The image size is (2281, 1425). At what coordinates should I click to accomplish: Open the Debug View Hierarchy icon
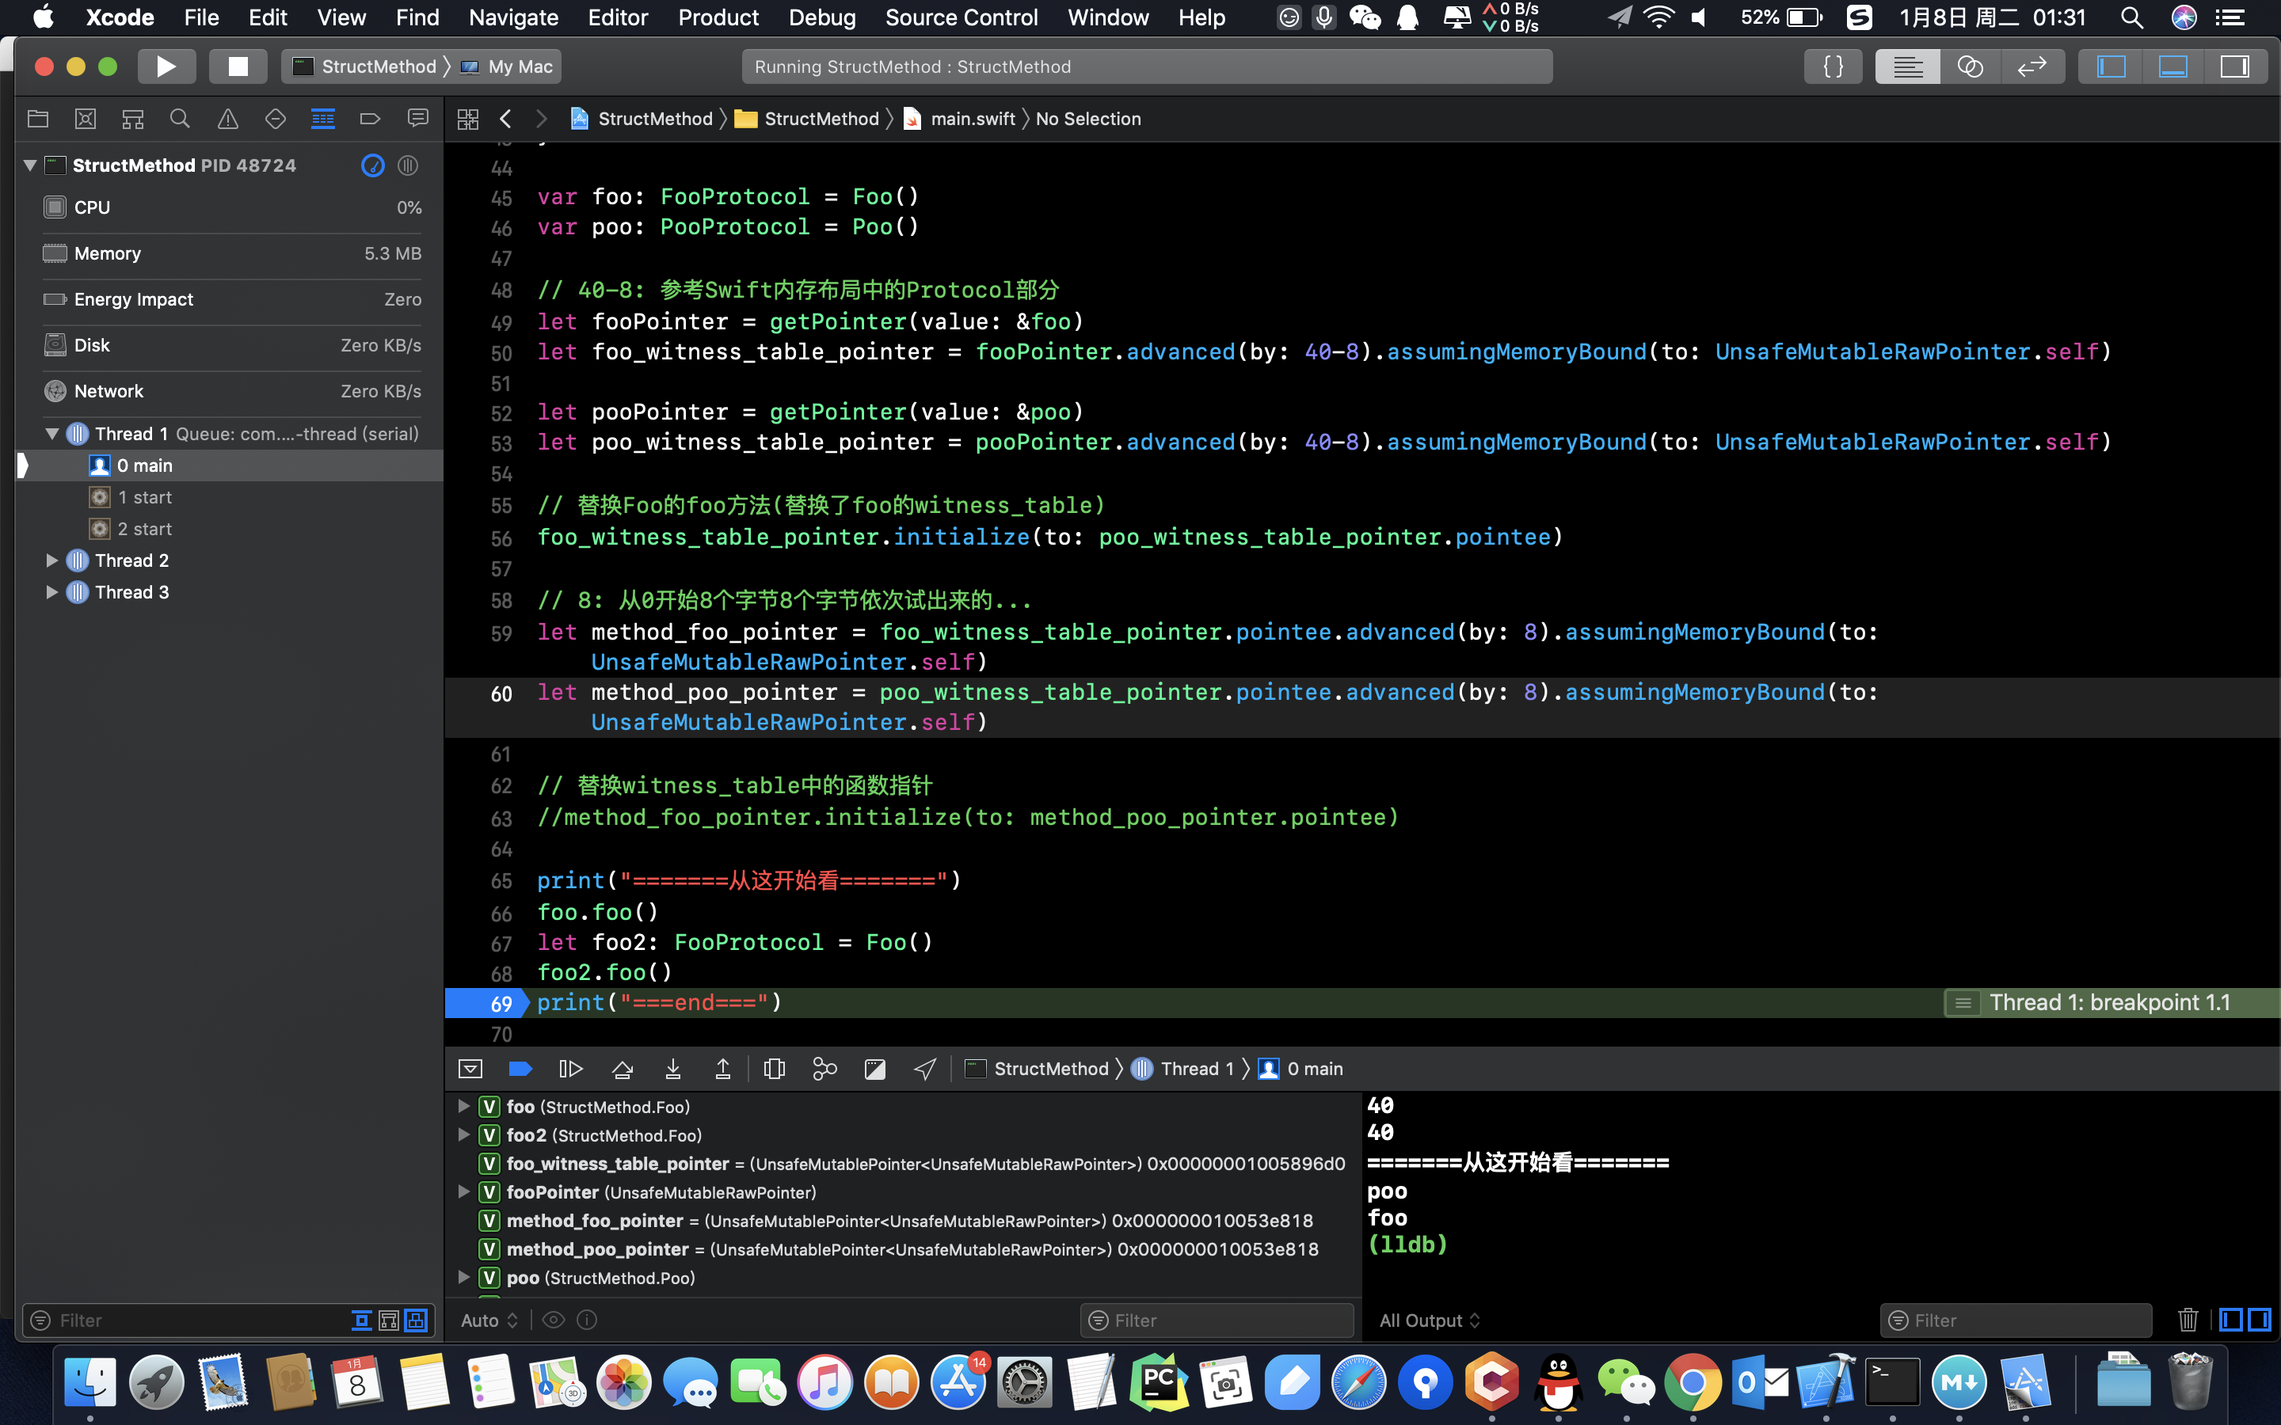click(774, 1069)
